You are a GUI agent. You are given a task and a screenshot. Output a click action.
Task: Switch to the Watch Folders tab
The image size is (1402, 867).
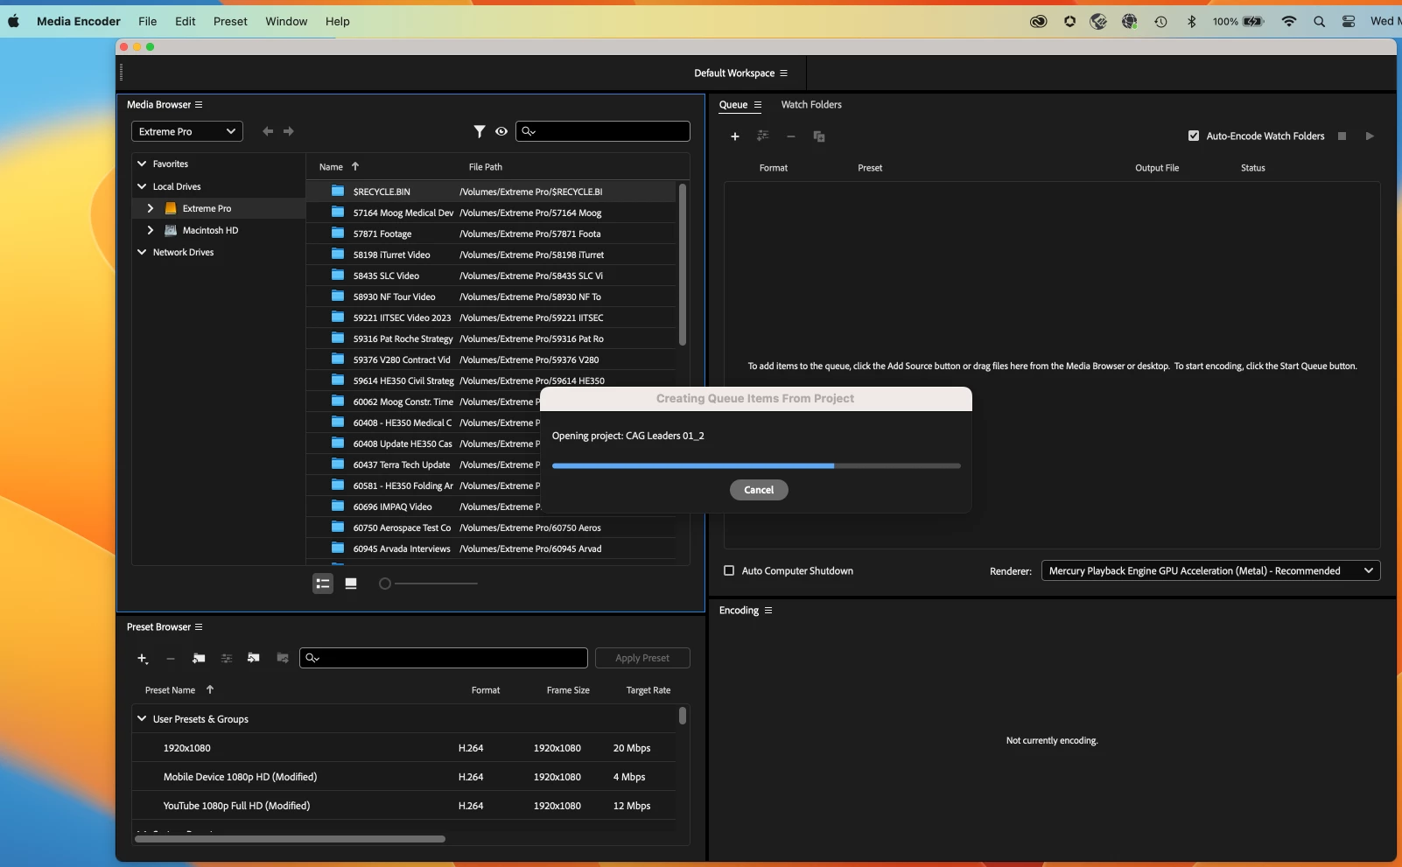click(x=811, y=105)
